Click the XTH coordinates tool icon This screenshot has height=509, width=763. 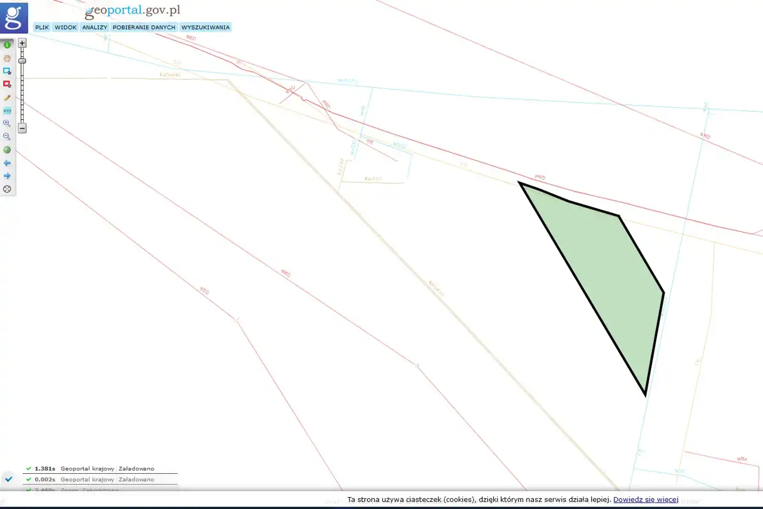pyautogui.click(x=7, y=110)
